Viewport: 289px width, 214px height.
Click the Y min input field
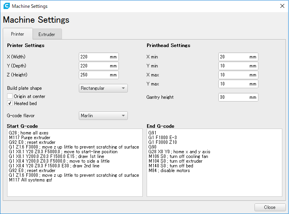click(x=238, y=66)
